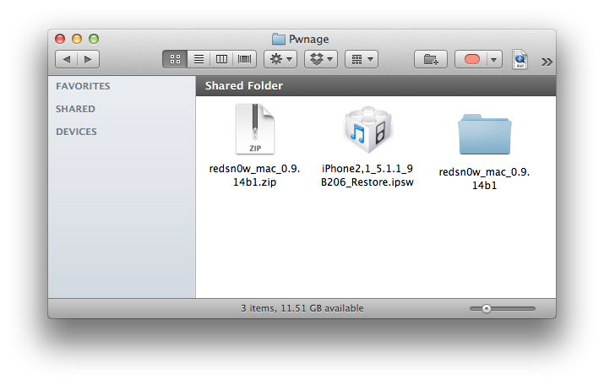Viewport: 604px width, 385px height.
Task: Click the iPhone2,1_5.1.1_9B206_Restore.ipsw file name
Action: click(367, 175)
